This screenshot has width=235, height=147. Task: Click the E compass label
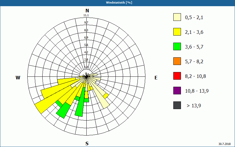click(156, 78)
